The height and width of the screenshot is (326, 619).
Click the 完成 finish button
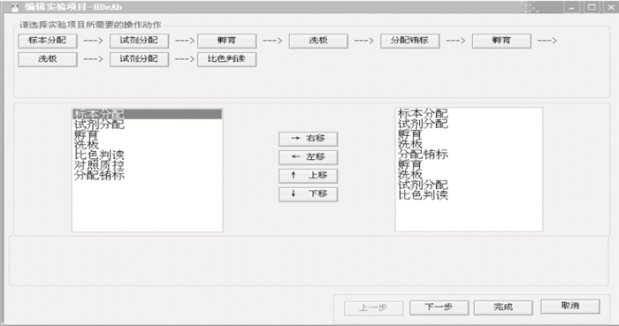coord(503,307)
